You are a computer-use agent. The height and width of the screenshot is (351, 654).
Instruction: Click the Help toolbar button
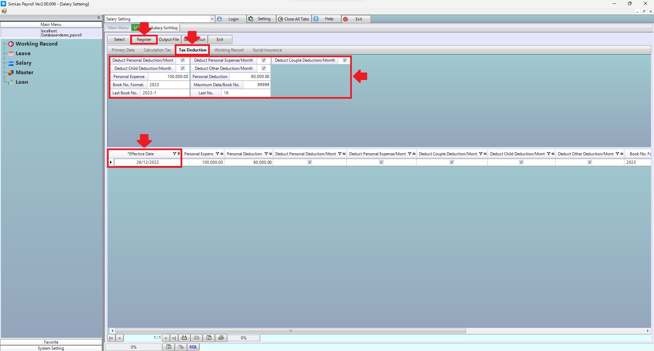(326, 19)
